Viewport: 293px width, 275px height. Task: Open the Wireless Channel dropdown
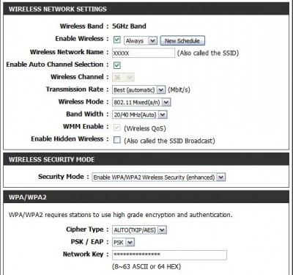123,78
